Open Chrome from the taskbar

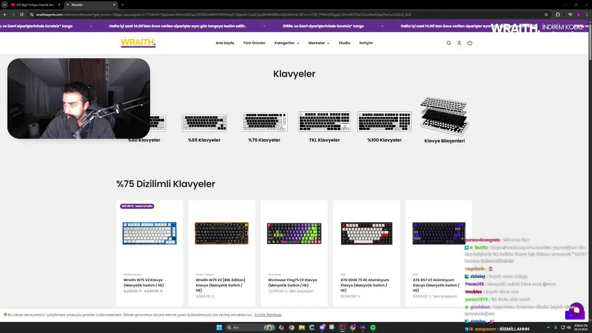(291, 327)
